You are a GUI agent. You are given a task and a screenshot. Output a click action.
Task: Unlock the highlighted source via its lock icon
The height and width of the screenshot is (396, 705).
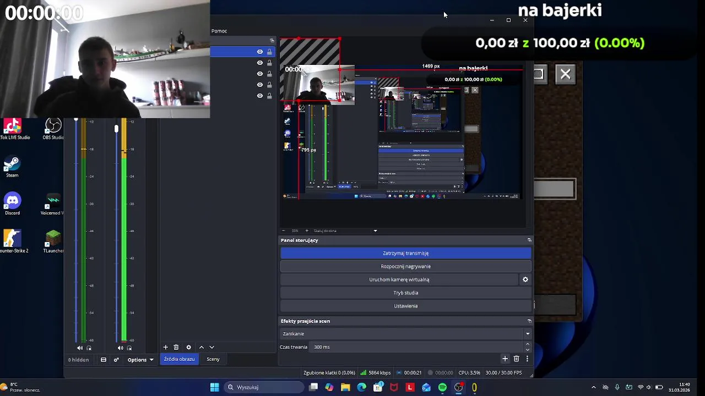tap(269, 52)
